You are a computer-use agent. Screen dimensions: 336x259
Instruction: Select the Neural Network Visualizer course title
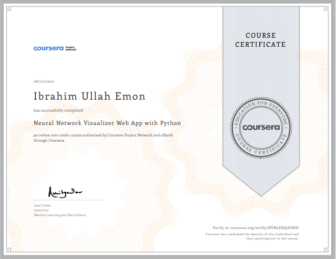[x=107, y=123]
